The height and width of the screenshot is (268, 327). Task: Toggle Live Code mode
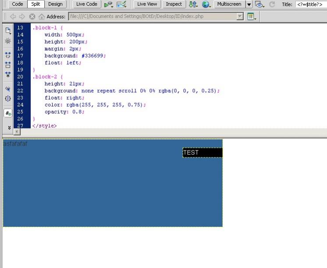86,4
